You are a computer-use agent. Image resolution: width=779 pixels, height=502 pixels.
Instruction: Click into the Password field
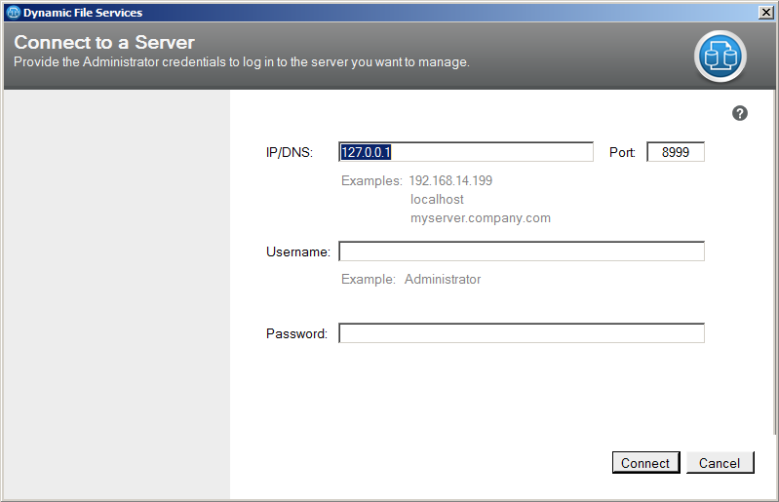[x=522, y=333]
